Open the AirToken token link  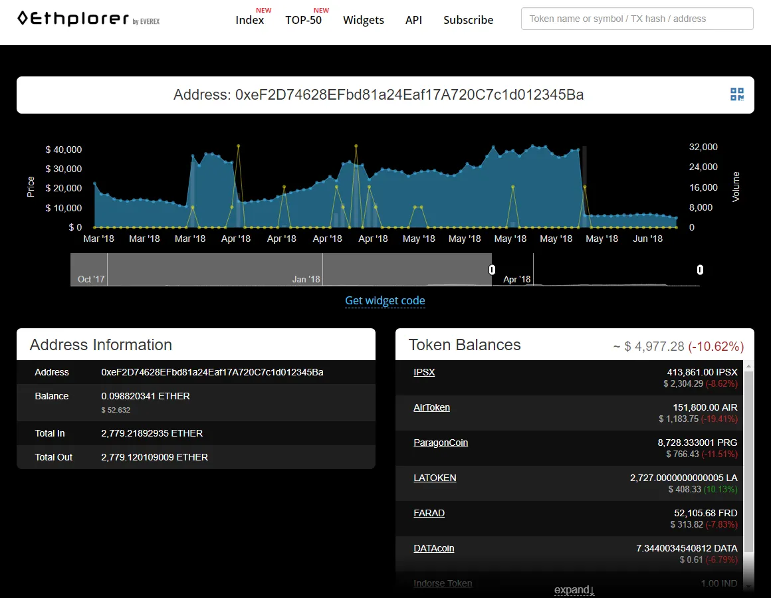[431, 407]
